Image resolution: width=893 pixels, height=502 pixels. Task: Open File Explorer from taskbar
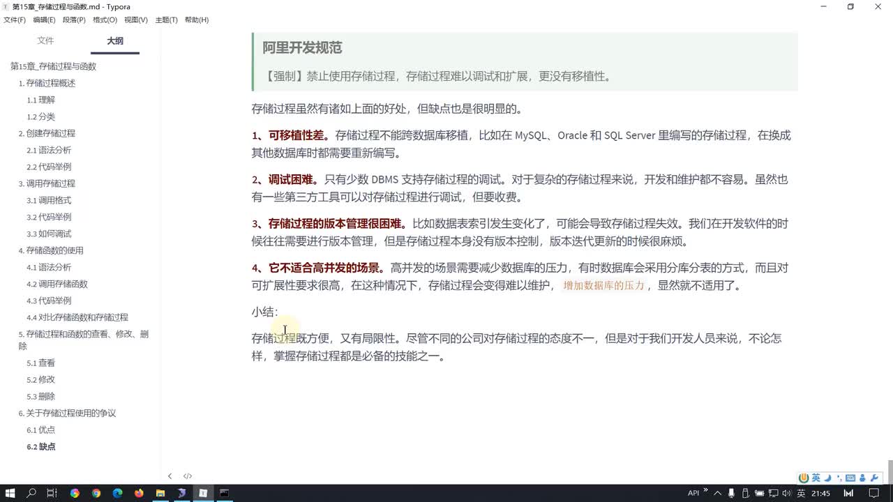point(160,493)
